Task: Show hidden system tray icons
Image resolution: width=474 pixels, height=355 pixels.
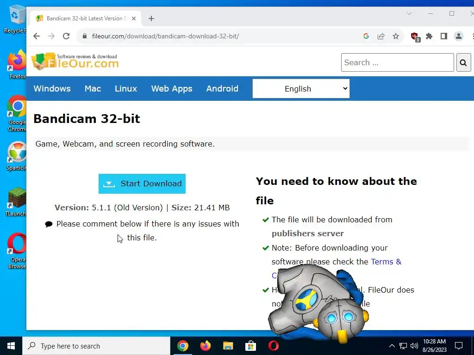Action: point(392,346)
